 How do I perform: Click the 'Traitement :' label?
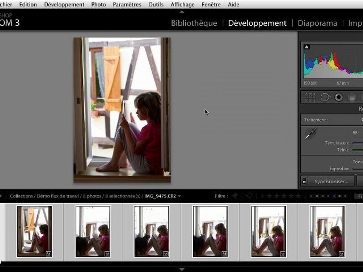click(316, 120)
